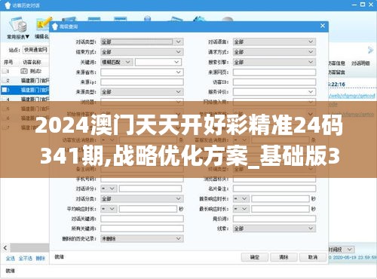Tick the checkbox for row 2
Image resolution: width=377 pixels, height=279 pixels.
click(5, 81)
